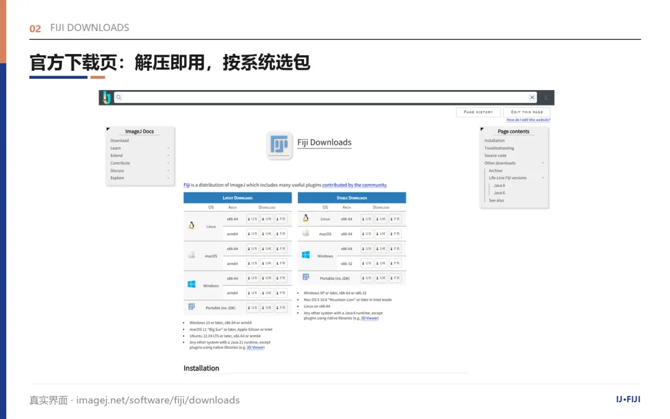Click the Linux penguin icon in Latest Downloads
670x419 pixels.
tap(192, 225)
